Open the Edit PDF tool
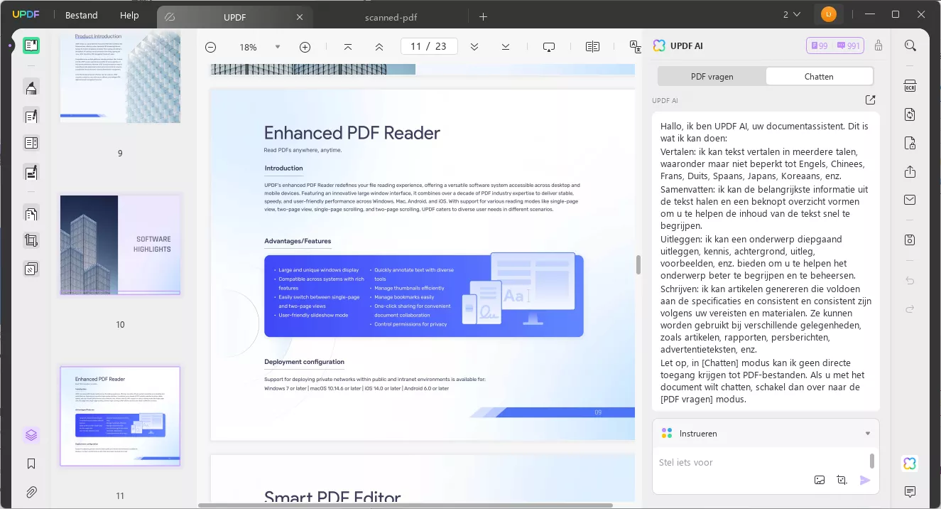 click(x=31, y=115)
